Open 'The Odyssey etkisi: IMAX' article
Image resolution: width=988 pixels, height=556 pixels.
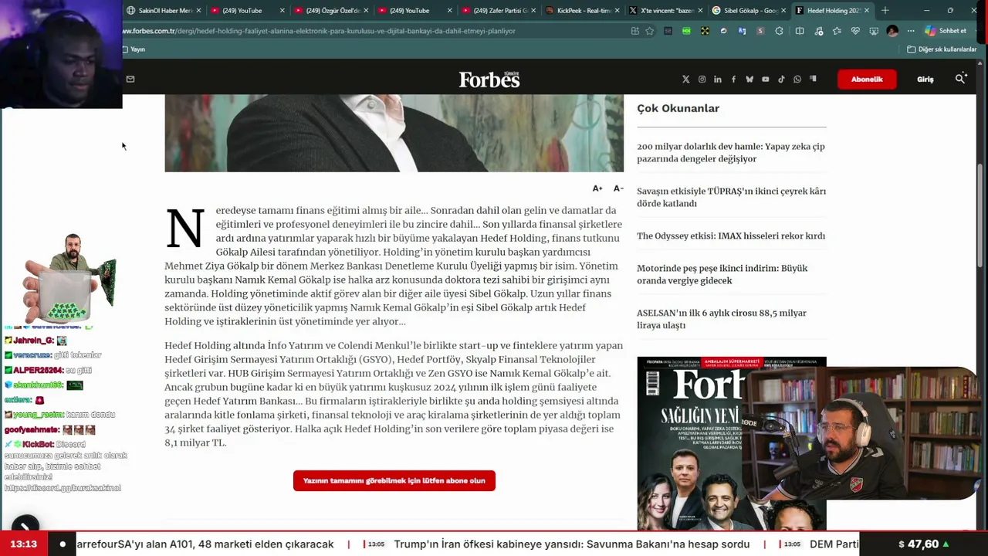coord(731,236)
